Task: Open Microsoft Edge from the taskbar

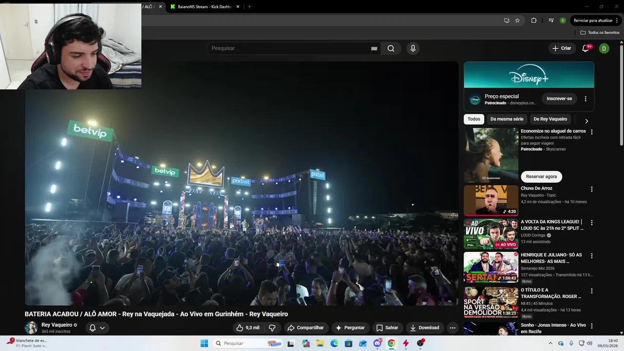Action: pyautogui.click(x=334, y=343)
